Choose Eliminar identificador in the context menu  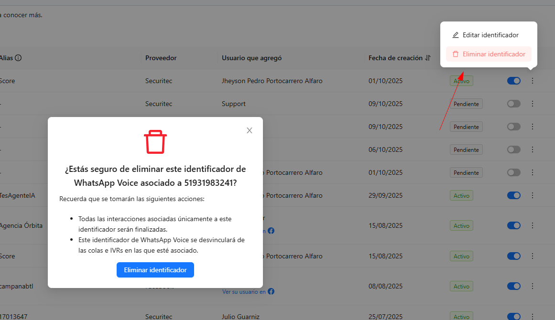[x=493, y=54]
